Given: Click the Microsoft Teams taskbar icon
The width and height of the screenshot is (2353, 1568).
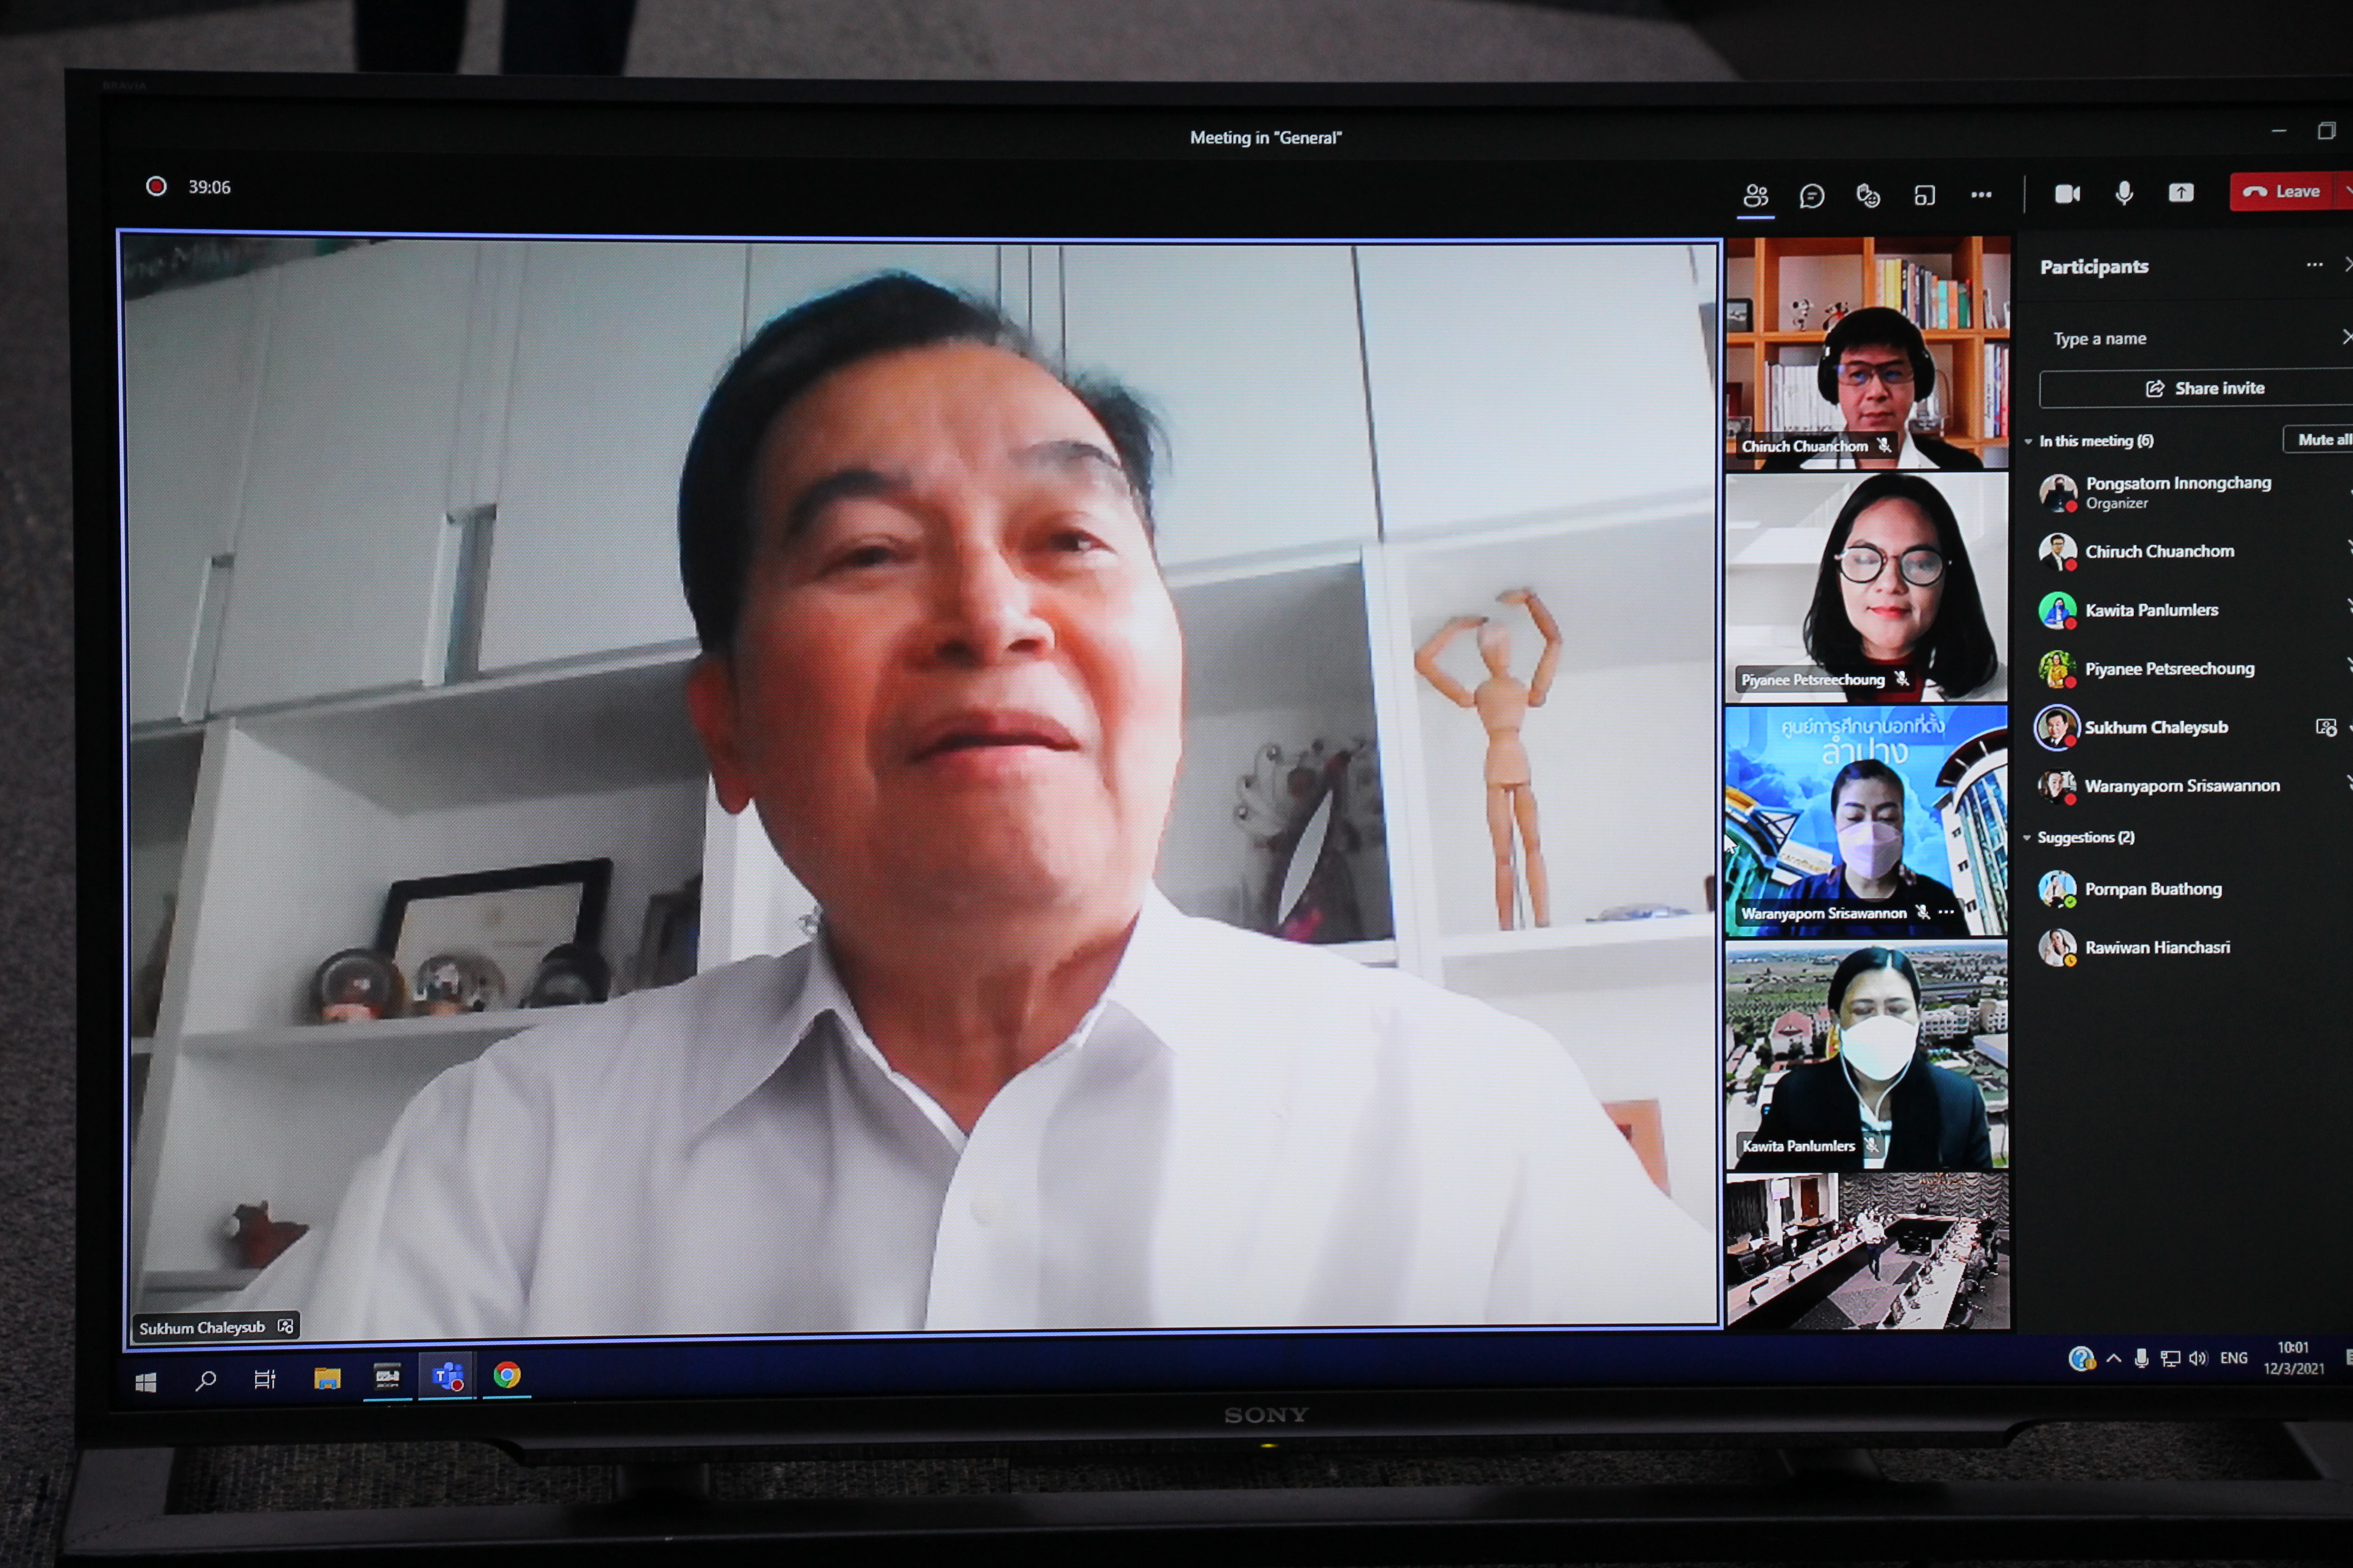Looking at the screenshot, I should 446,1377.
